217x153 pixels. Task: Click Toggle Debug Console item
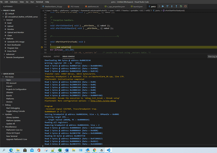[x=15, y=111]
